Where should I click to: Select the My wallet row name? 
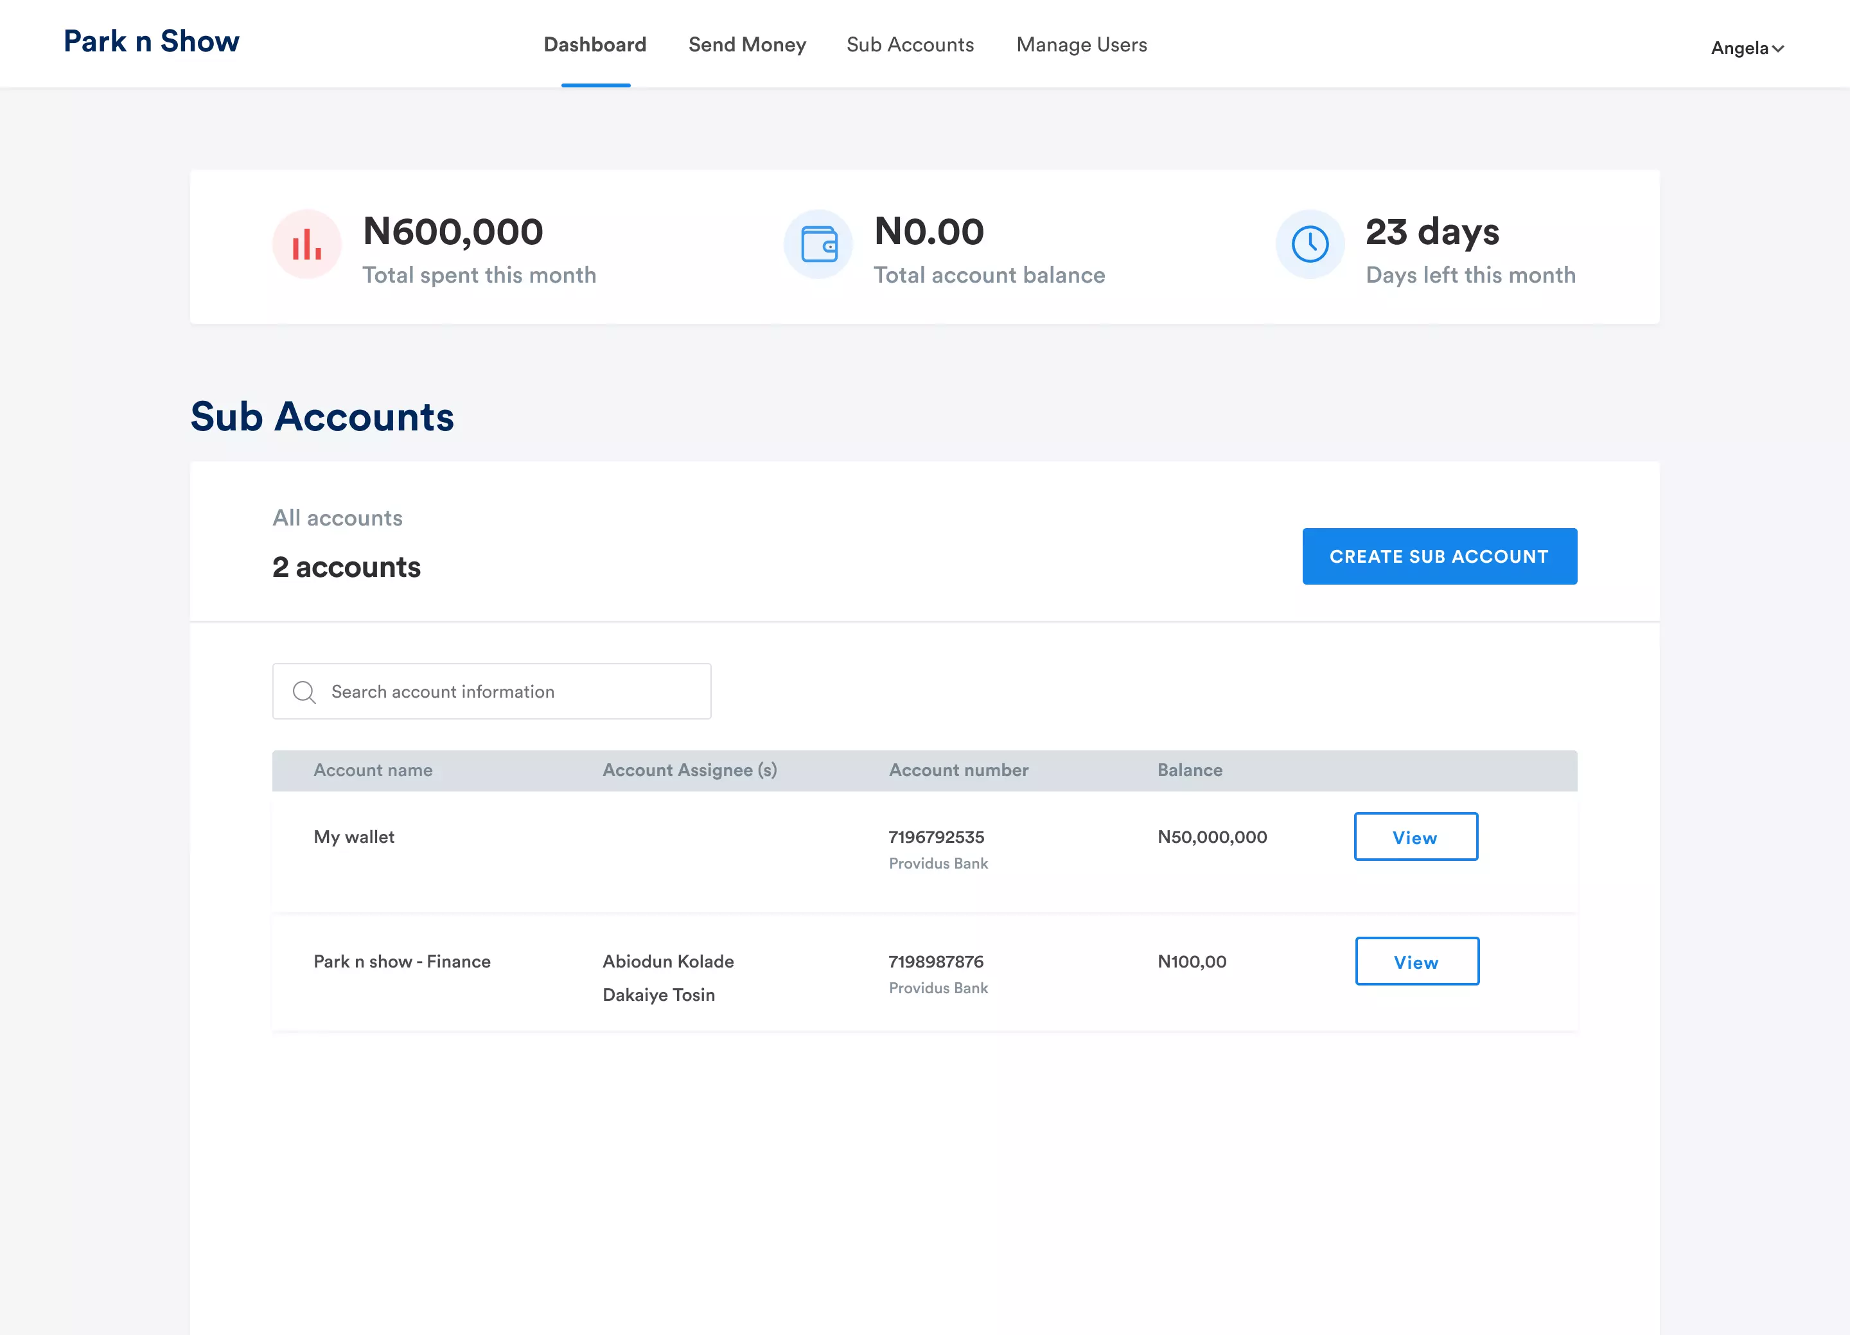[x=354, y=837]
